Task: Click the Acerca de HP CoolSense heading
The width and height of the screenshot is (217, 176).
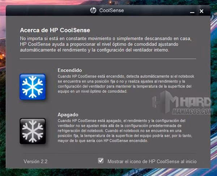Action: click(x=55, y=30)
